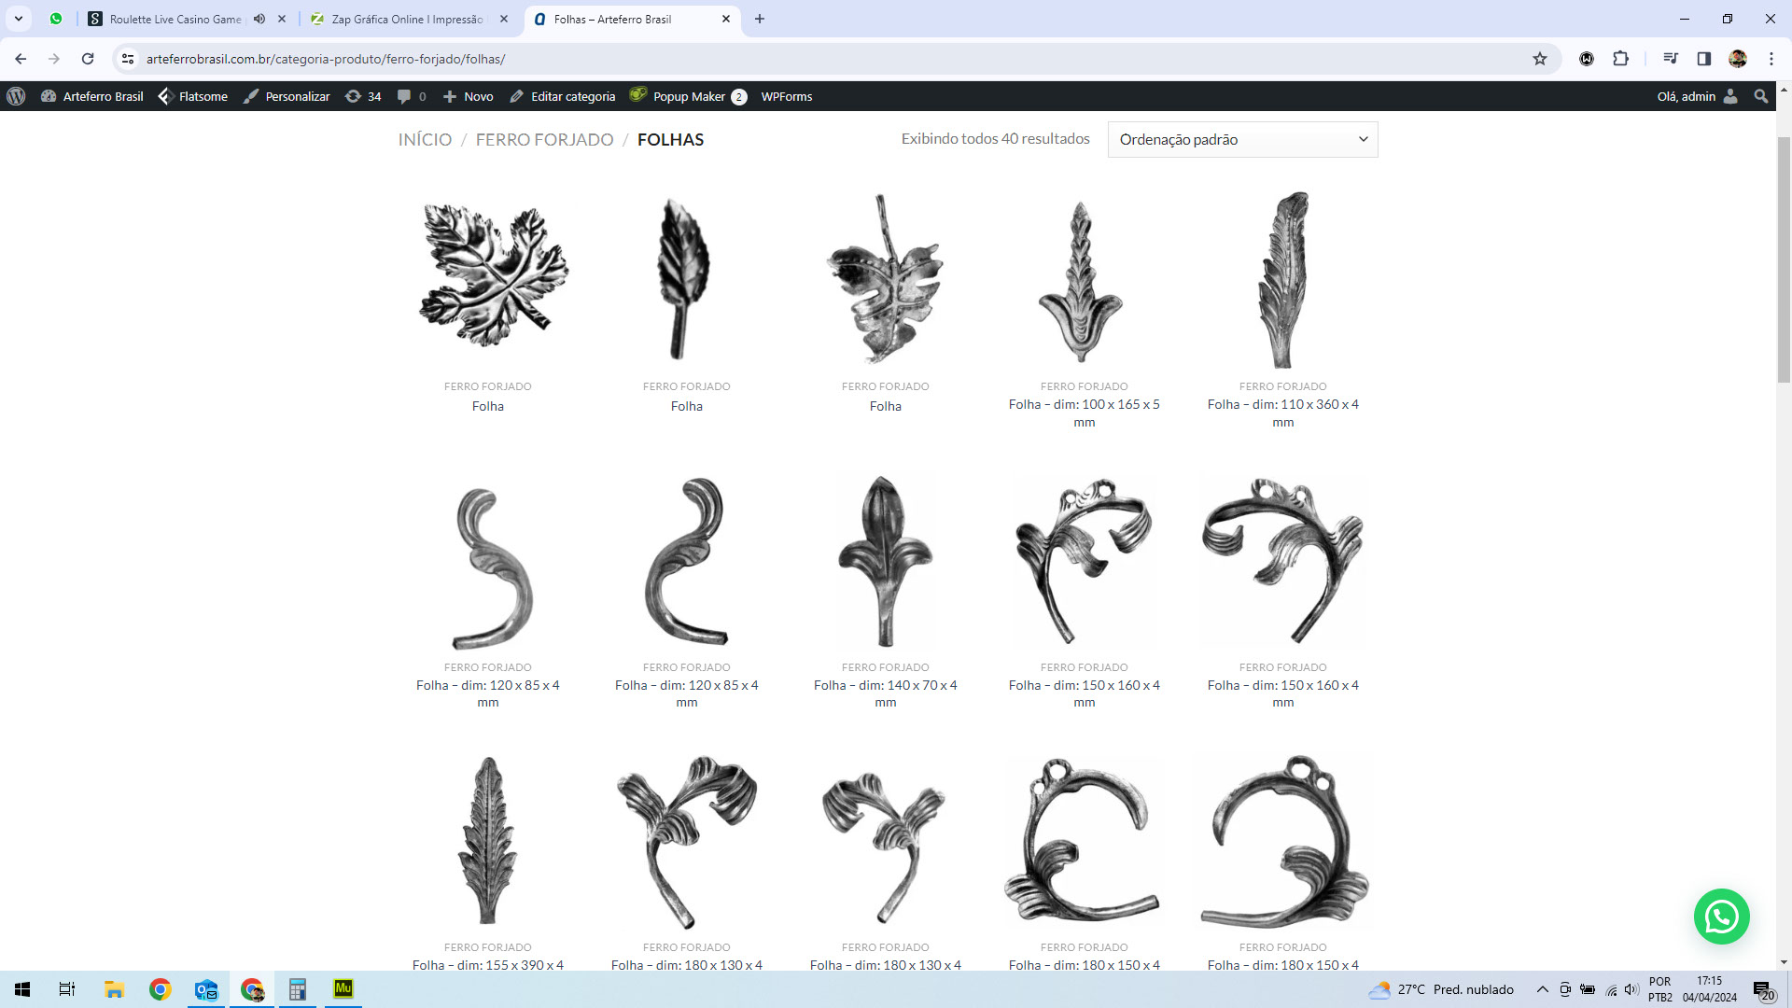This screenshot has width=1792, height=1008.
Task: Open Chrome side panel icon
Action: (1703, 59)
